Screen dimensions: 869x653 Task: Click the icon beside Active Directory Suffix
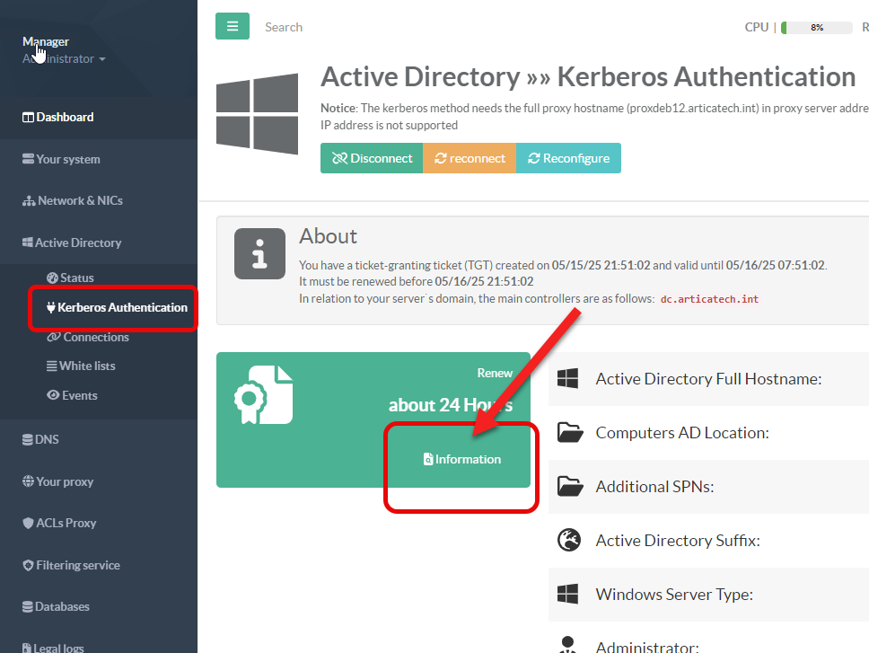point(568,541)
